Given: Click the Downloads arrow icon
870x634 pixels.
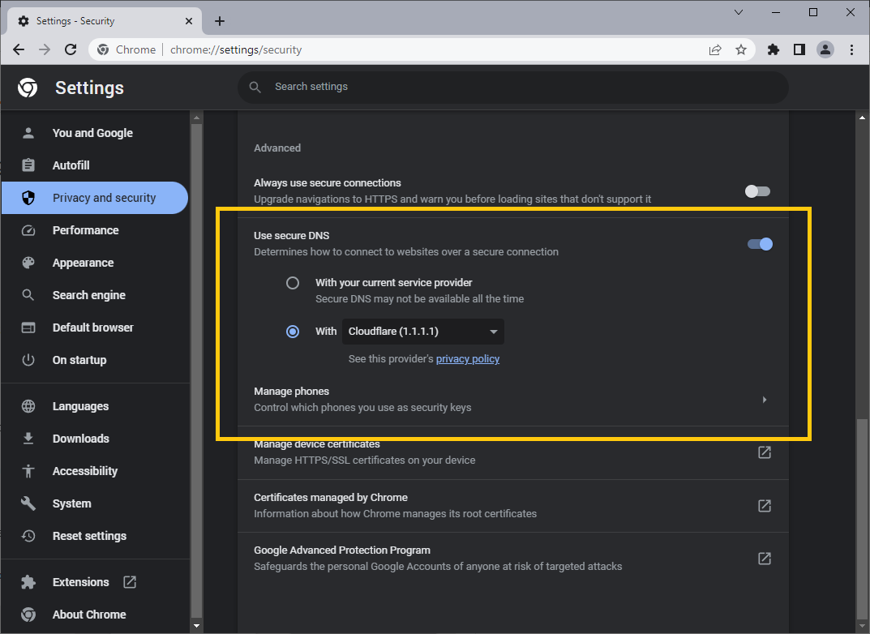Looking at the screenshot, I should tap(28, 439).
